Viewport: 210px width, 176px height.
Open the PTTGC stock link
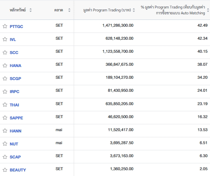[16, 26]
